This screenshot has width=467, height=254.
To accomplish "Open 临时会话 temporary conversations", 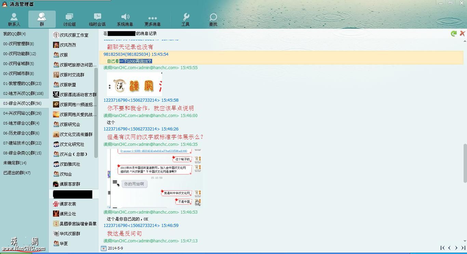I will 97,19.
